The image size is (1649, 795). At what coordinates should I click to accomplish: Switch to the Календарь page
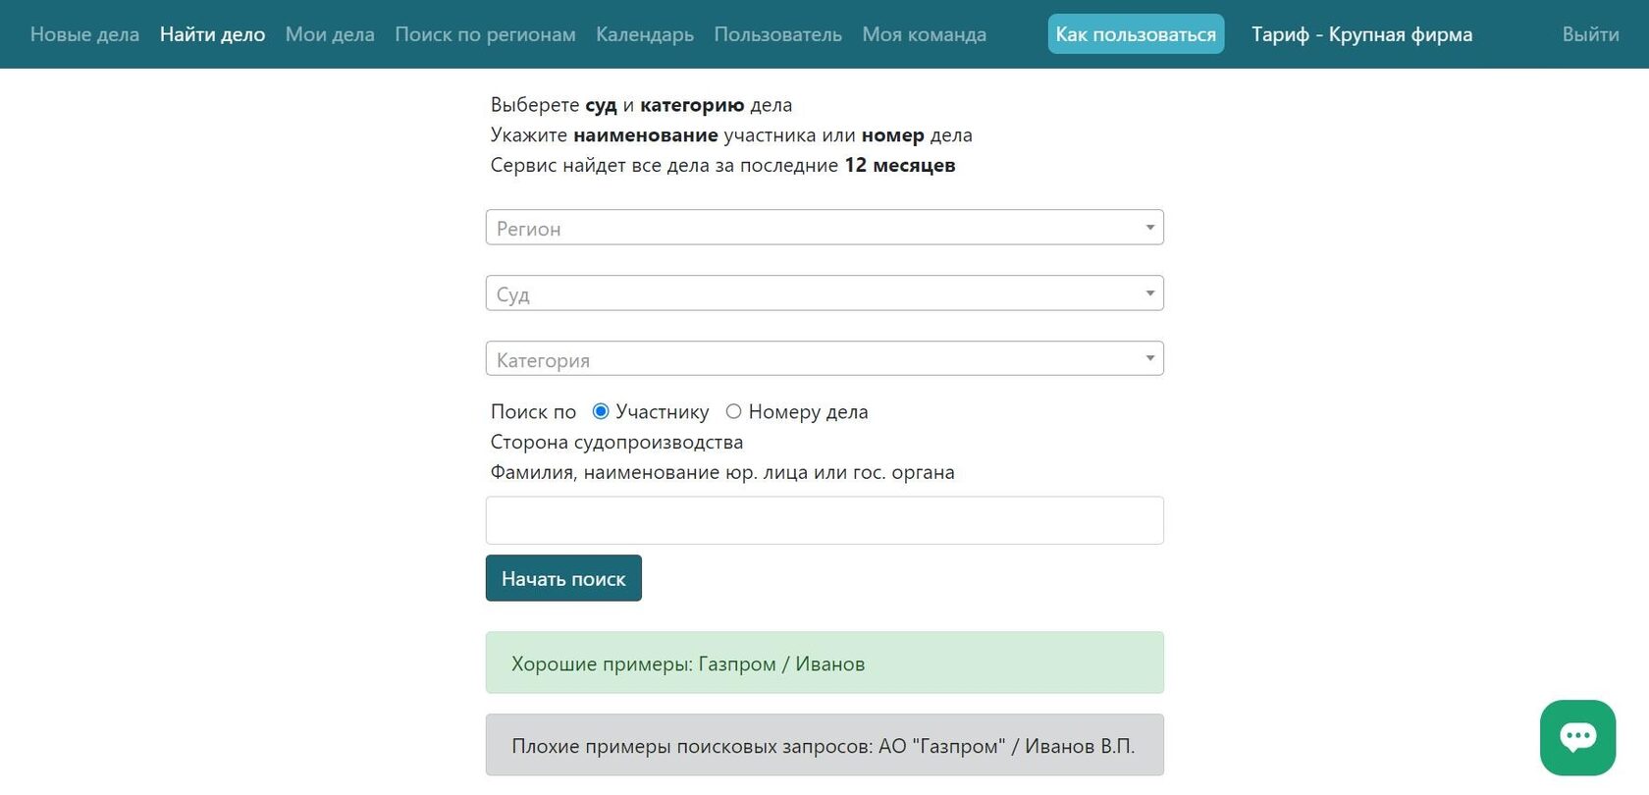click(645, 34)
